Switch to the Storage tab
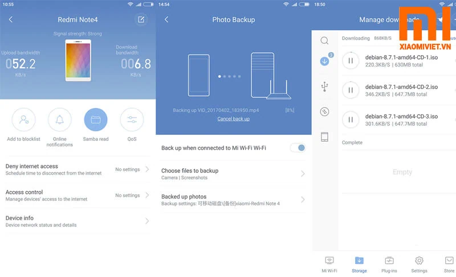This screenshot has height=277, width=456. coord(359,264)
